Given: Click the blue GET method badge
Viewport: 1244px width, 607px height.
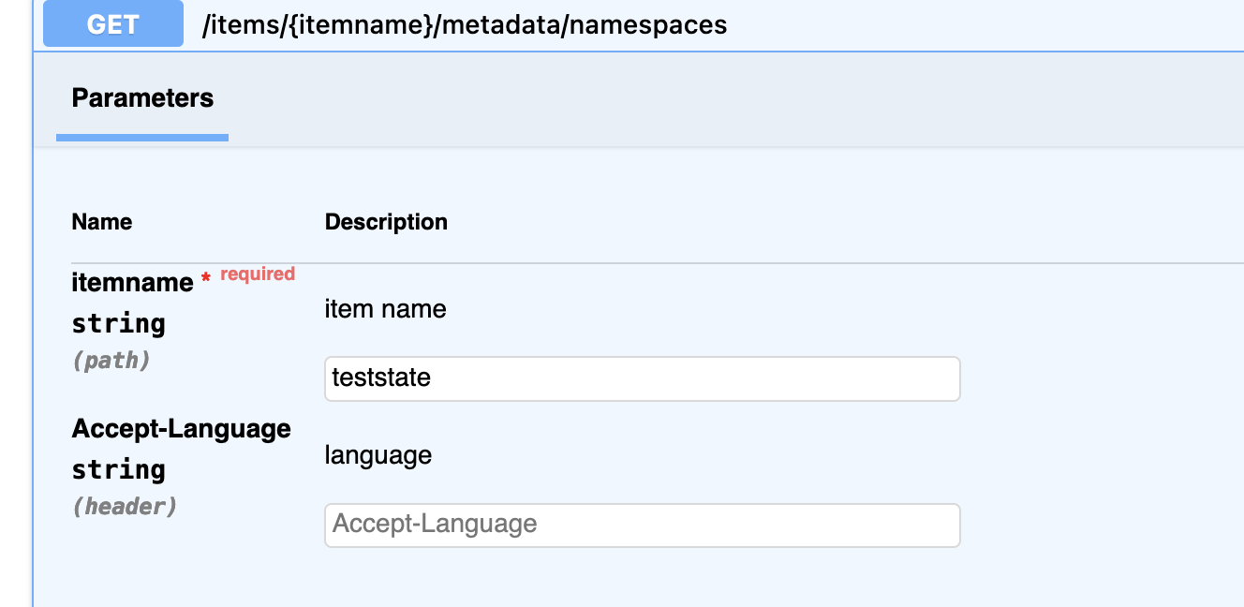Looking at the screenshot, I should [112, 24].
